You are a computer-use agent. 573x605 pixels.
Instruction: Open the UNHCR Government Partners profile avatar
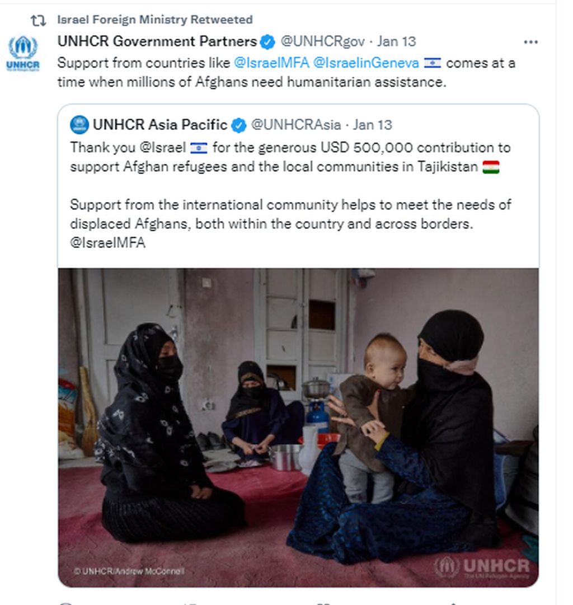click(x=23, y=53)
